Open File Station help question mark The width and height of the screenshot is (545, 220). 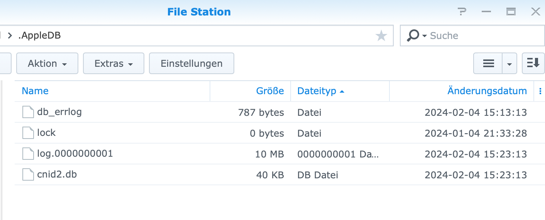pyautogui.click(x=462, y=12)
